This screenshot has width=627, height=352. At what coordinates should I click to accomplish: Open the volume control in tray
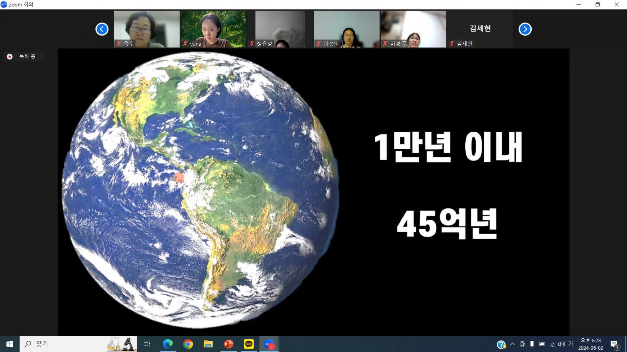[x=561, y=344]
